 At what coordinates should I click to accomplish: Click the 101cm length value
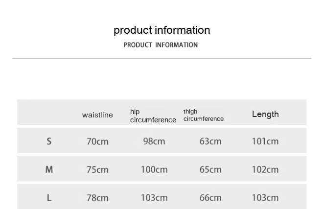point(265,141)
